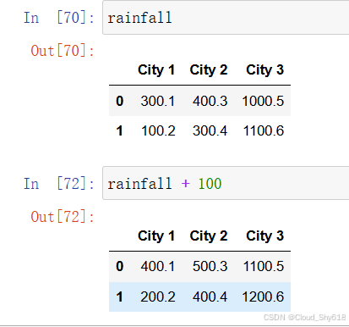Click the value 200.2 cell

coord(158,297)
